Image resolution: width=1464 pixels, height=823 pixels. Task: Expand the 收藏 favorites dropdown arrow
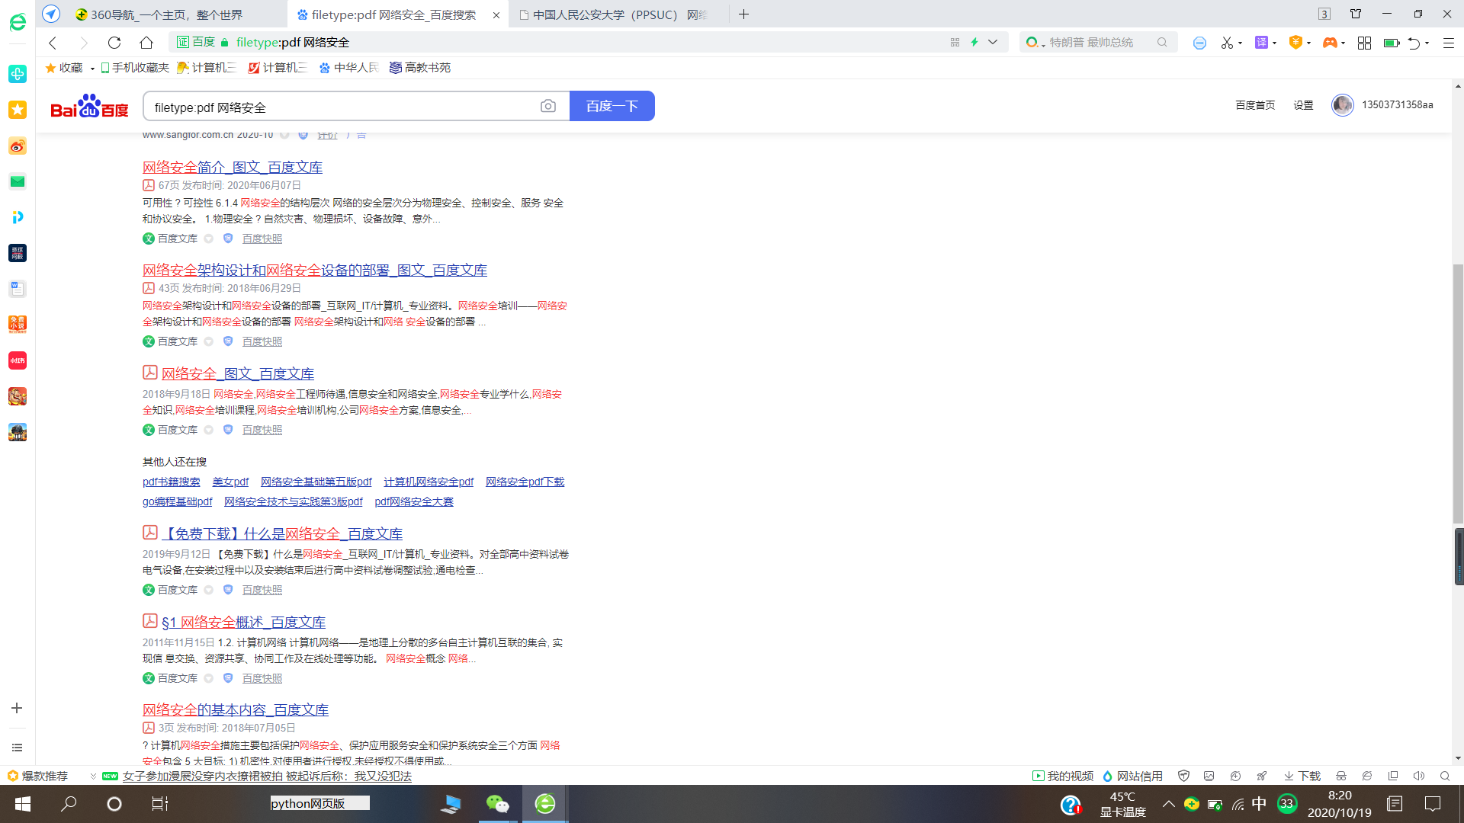click(92, 69)
